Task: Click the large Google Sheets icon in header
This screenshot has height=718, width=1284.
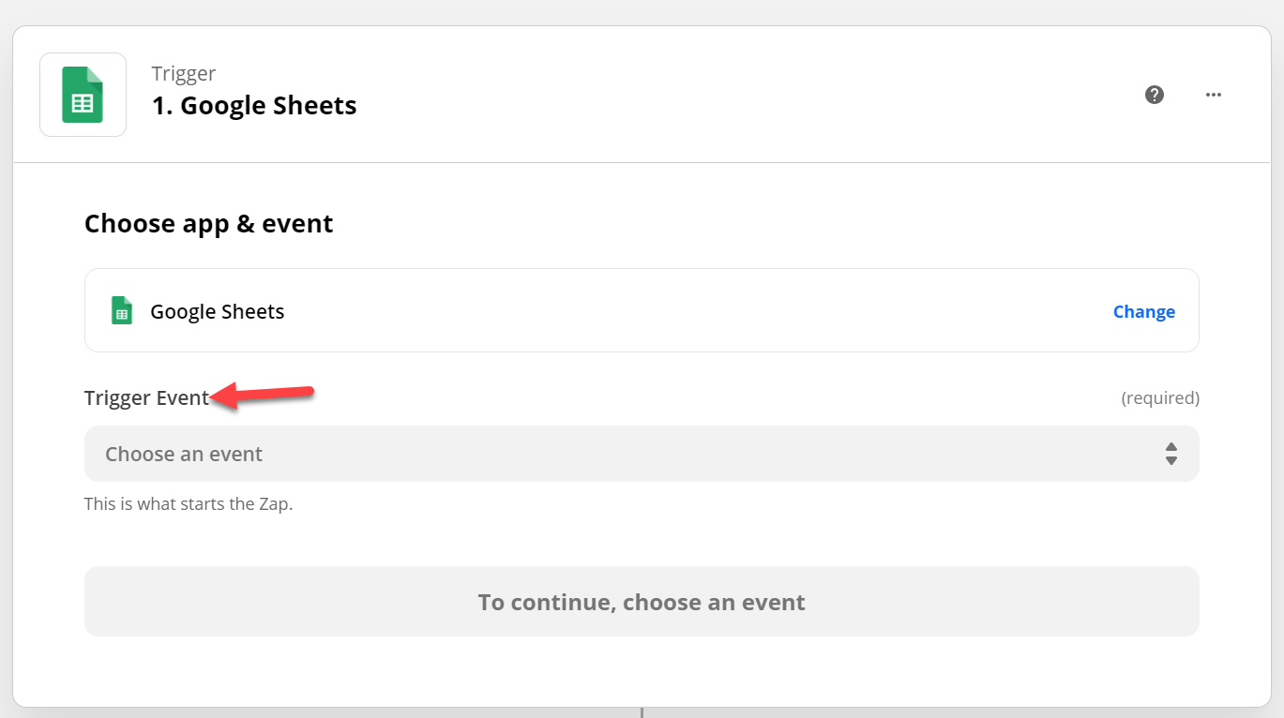Action: pyautogui.click(x=83, y=95)
